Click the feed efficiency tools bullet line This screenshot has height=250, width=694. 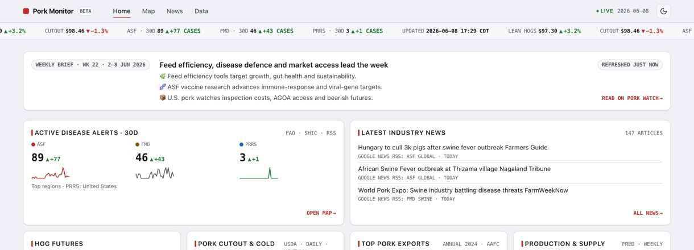click(x=258, y=76)
